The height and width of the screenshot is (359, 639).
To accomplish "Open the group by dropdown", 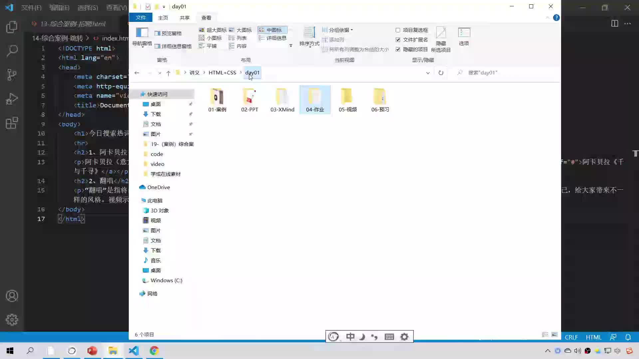I will click(x=337, y=30).
